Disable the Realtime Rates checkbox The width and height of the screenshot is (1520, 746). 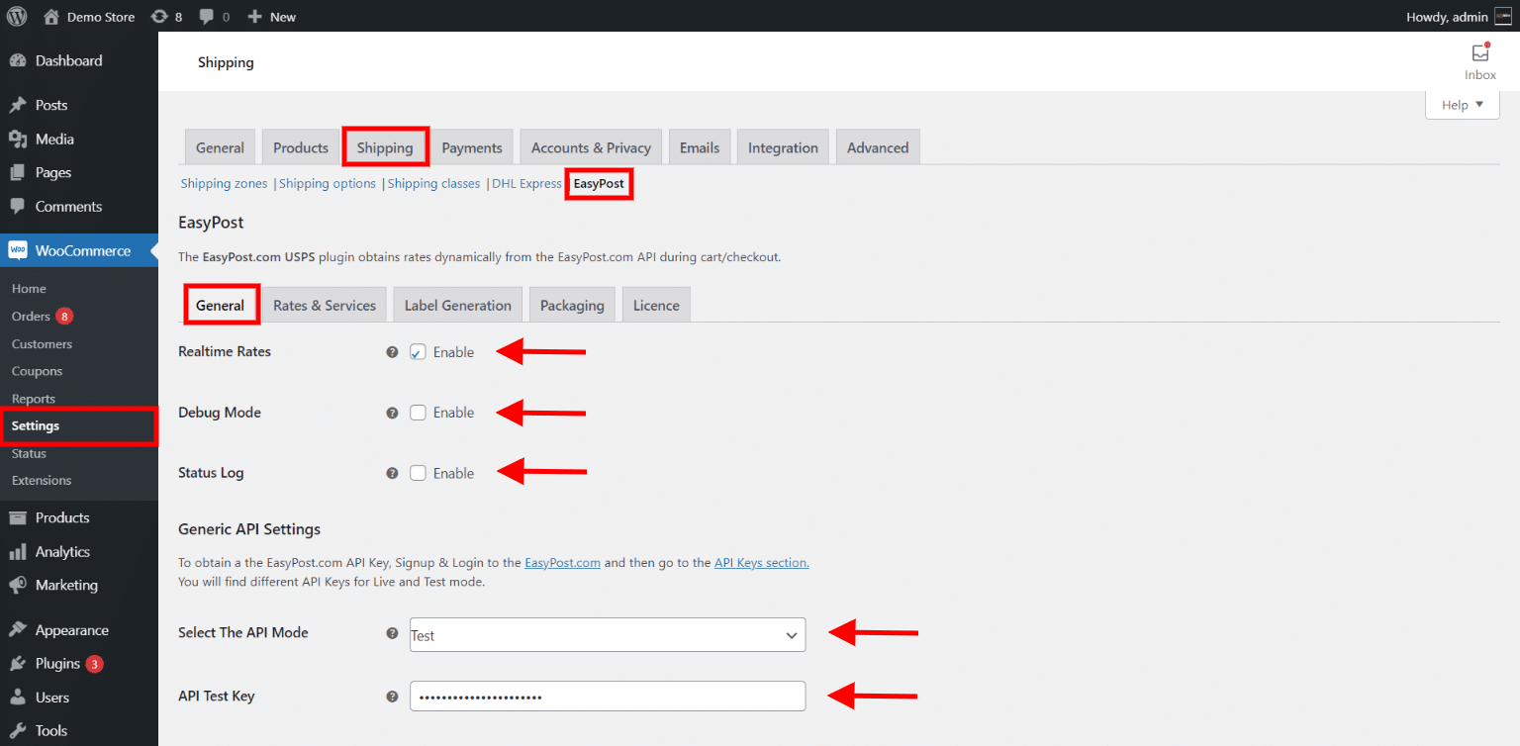419,352
